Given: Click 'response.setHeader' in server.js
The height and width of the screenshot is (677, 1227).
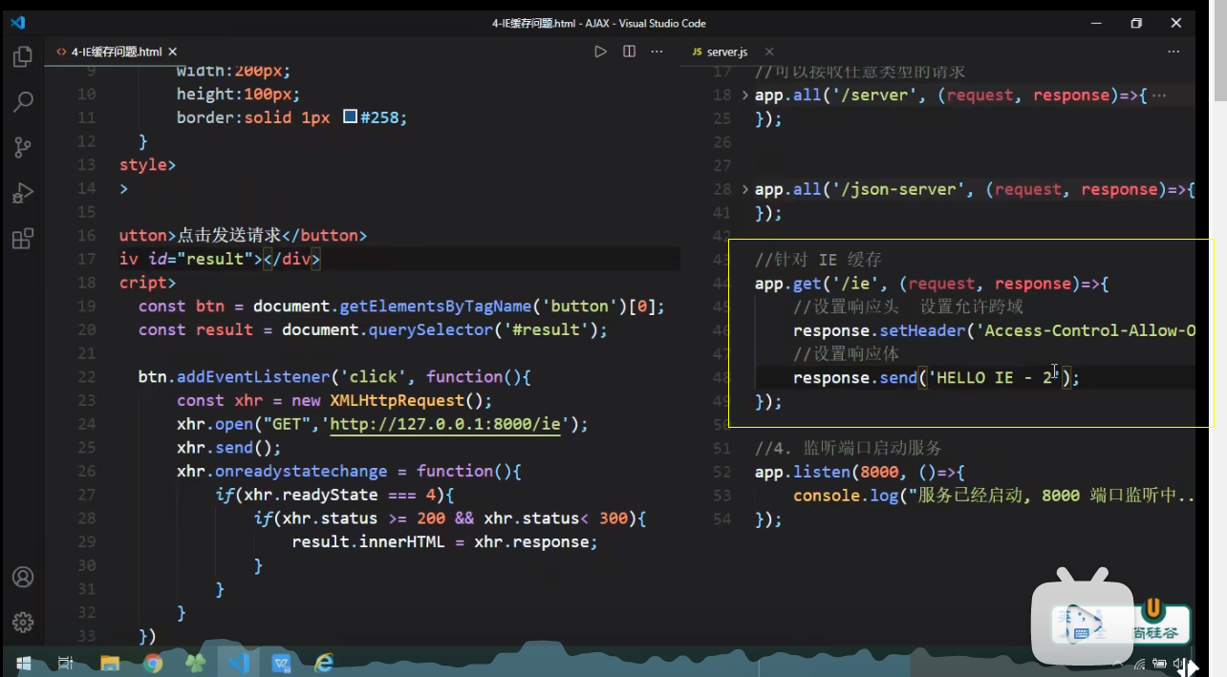Looking at the screenshot, I should click(x=879, y=330).
